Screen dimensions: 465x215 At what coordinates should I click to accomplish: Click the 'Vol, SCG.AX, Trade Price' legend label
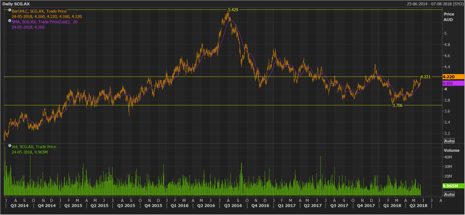coord(34,147)
